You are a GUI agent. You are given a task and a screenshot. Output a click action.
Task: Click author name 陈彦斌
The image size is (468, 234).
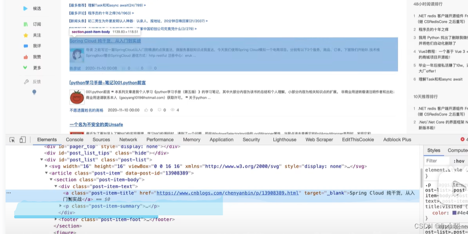click(75, 68)
